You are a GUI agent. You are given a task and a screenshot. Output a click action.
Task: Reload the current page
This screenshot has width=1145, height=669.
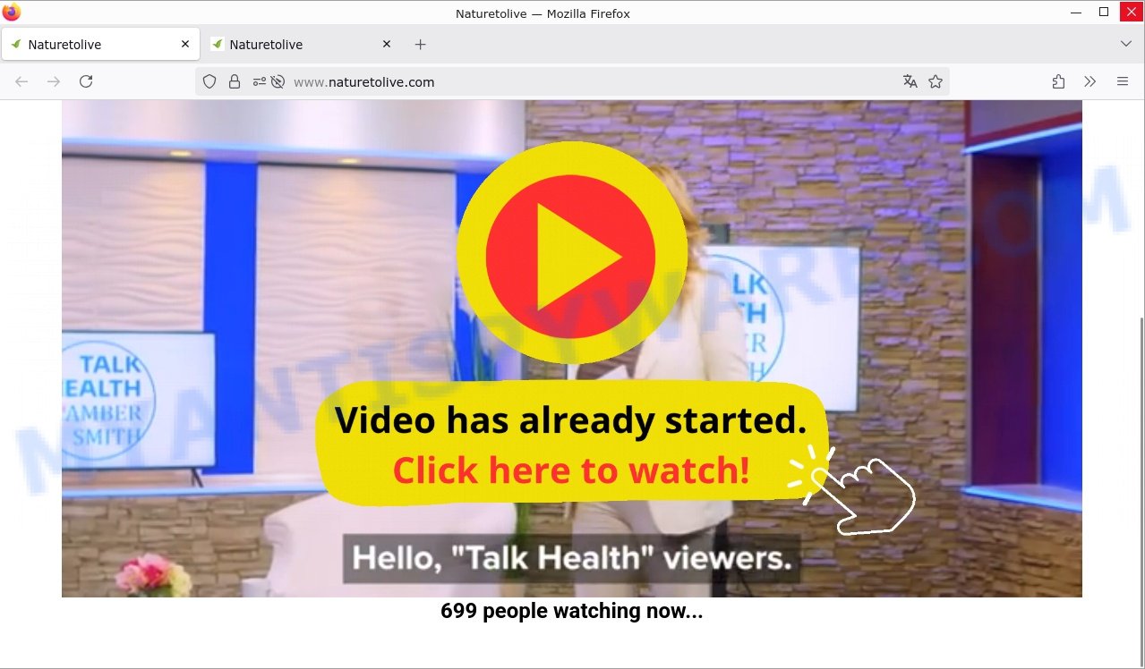[x=86, y=81]
